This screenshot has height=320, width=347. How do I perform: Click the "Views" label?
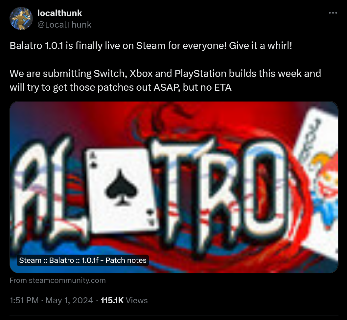pyautogui.click(x=137, y=301)
